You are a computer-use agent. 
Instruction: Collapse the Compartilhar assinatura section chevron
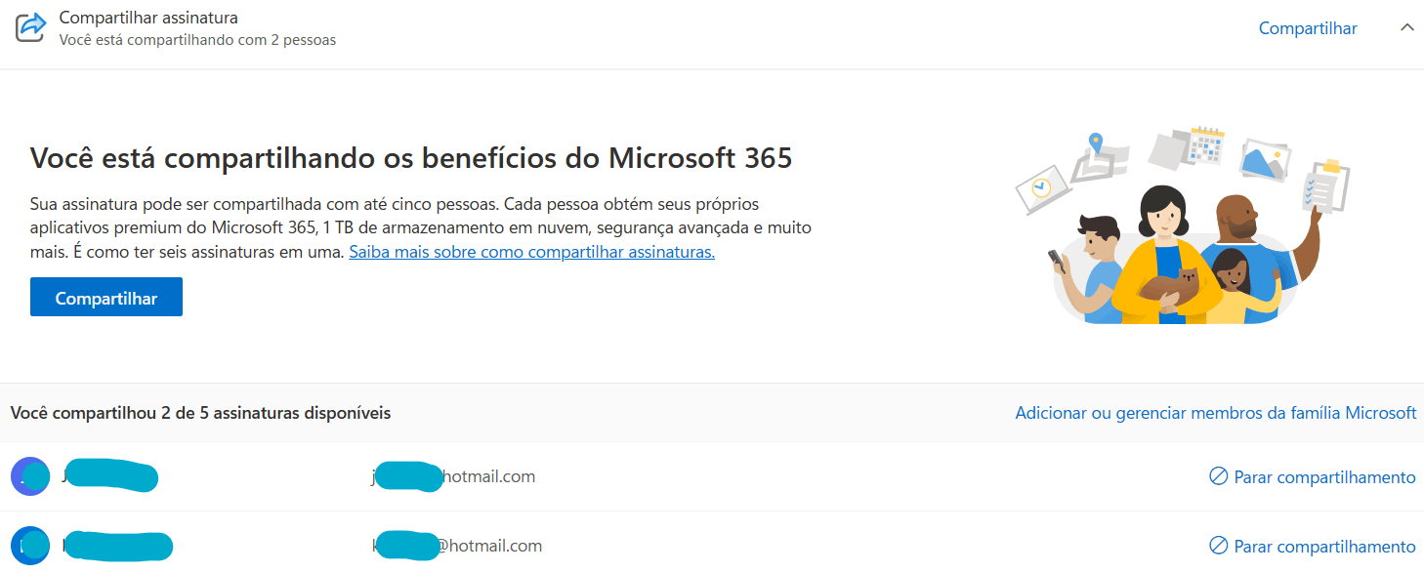click(x=1406, y=28)
